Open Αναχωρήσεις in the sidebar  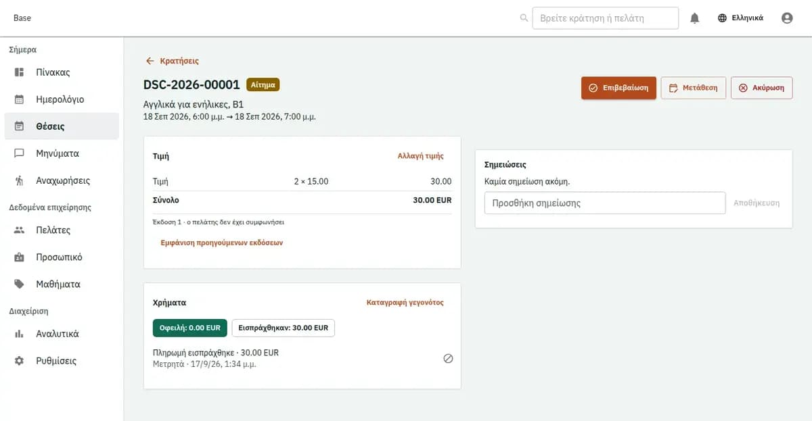62,180
